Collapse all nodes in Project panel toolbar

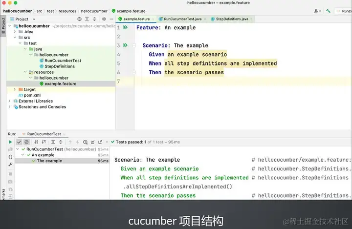(x=94, y=19)
